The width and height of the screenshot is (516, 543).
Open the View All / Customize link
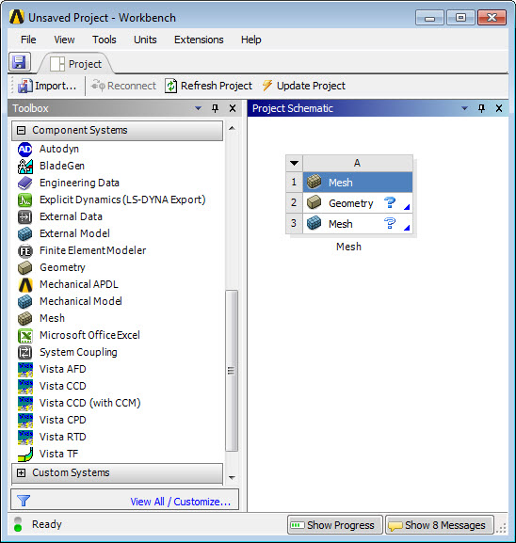pos(180,502)
